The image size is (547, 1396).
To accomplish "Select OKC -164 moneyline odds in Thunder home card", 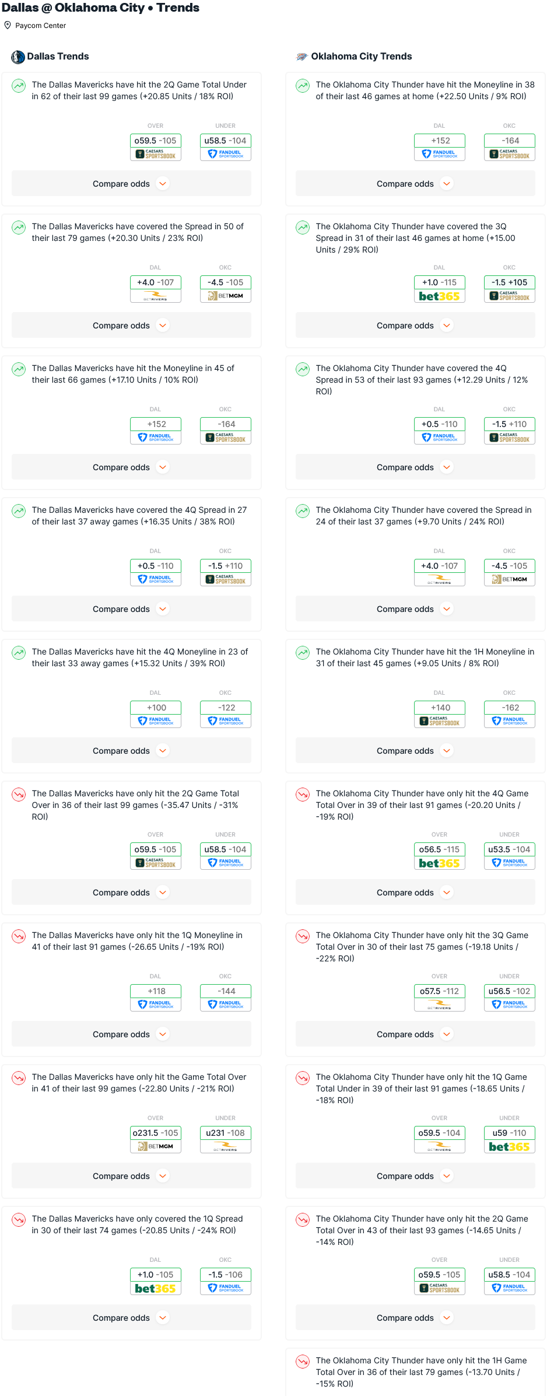I will [510, 141].
